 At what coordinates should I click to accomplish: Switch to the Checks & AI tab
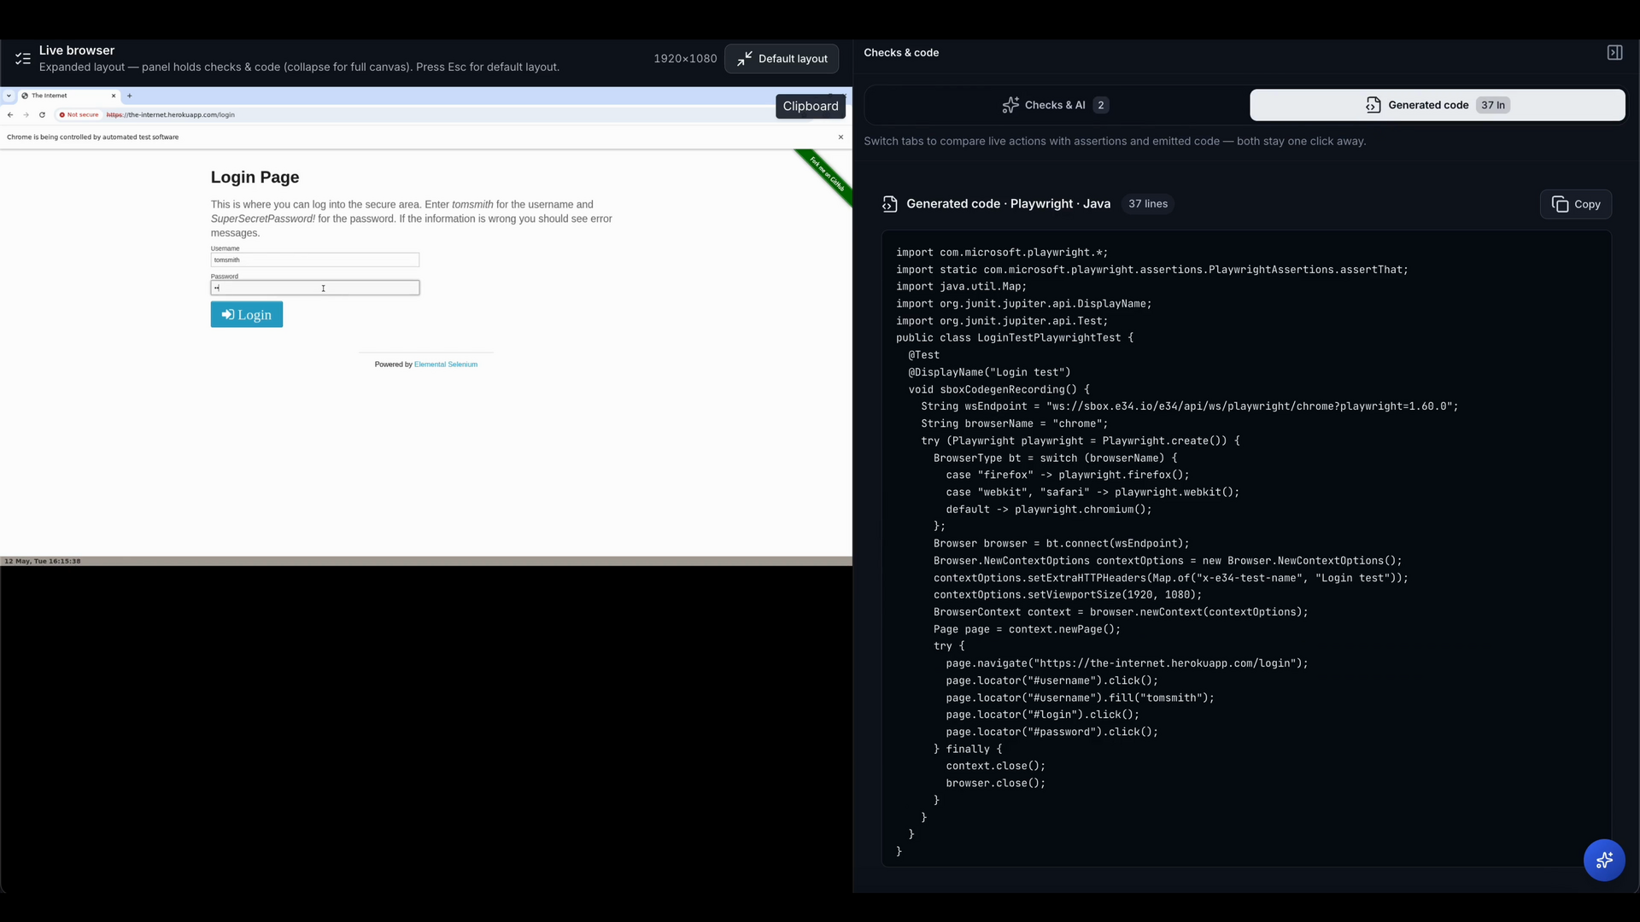(1056, 105)
